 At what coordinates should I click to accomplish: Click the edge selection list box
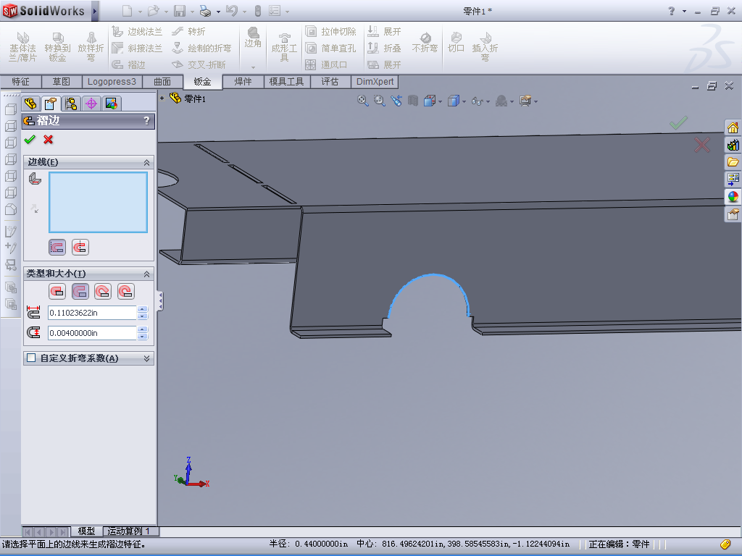coord(99,203)
